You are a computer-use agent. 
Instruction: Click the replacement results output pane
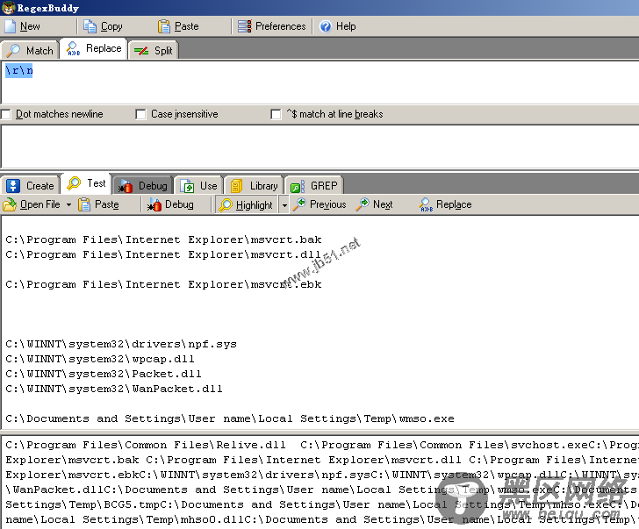[320, 483]
